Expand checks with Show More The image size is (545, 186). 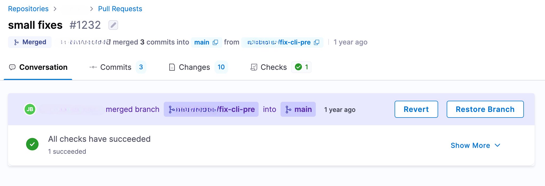click(475, 145)
